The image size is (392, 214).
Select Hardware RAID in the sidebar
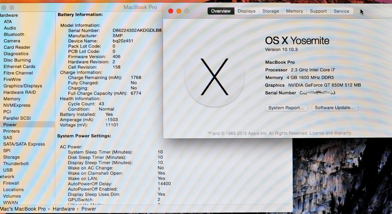(x=20, y=92)
